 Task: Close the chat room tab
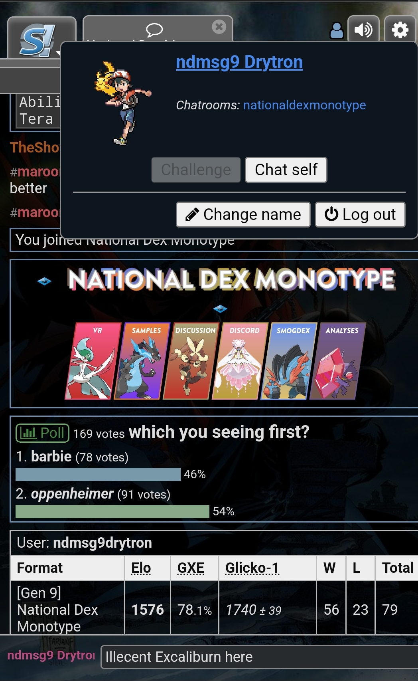[219, 27]
